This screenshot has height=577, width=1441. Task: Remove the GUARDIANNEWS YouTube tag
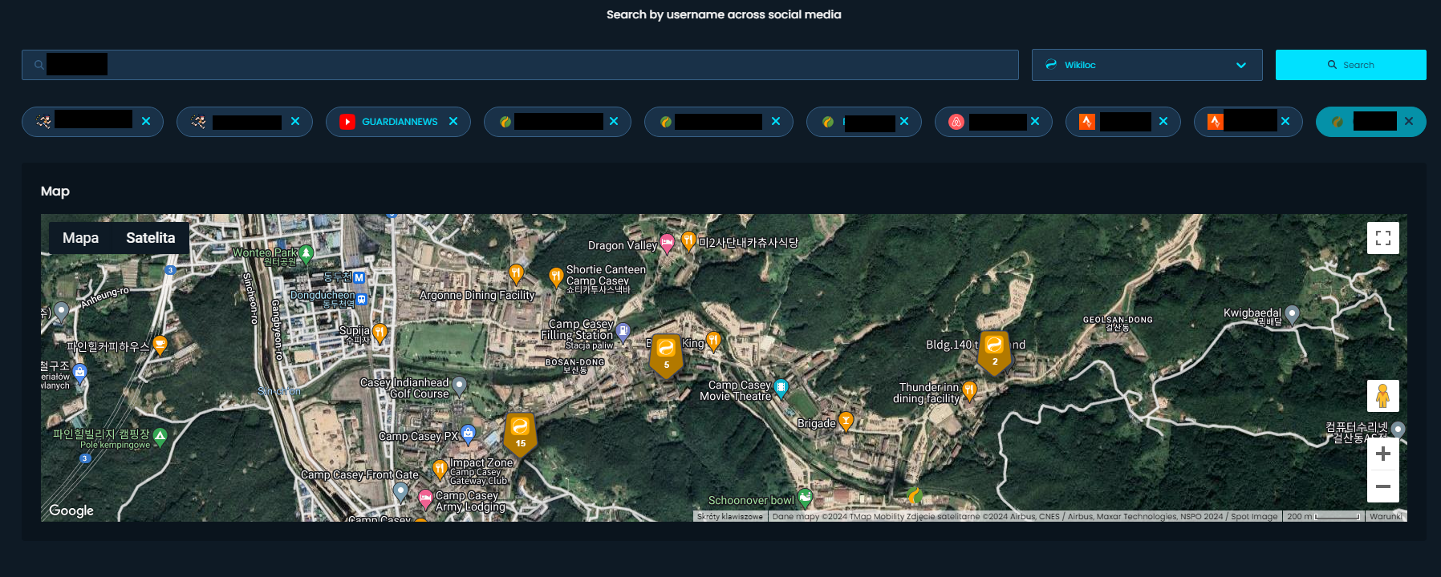[x=453, y=122]
